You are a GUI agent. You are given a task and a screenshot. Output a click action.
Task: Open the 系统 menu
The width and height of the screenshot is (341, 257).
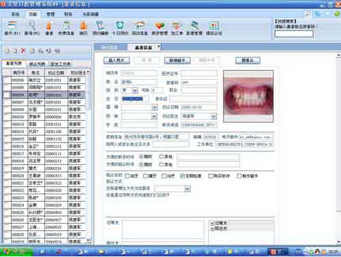15,14
